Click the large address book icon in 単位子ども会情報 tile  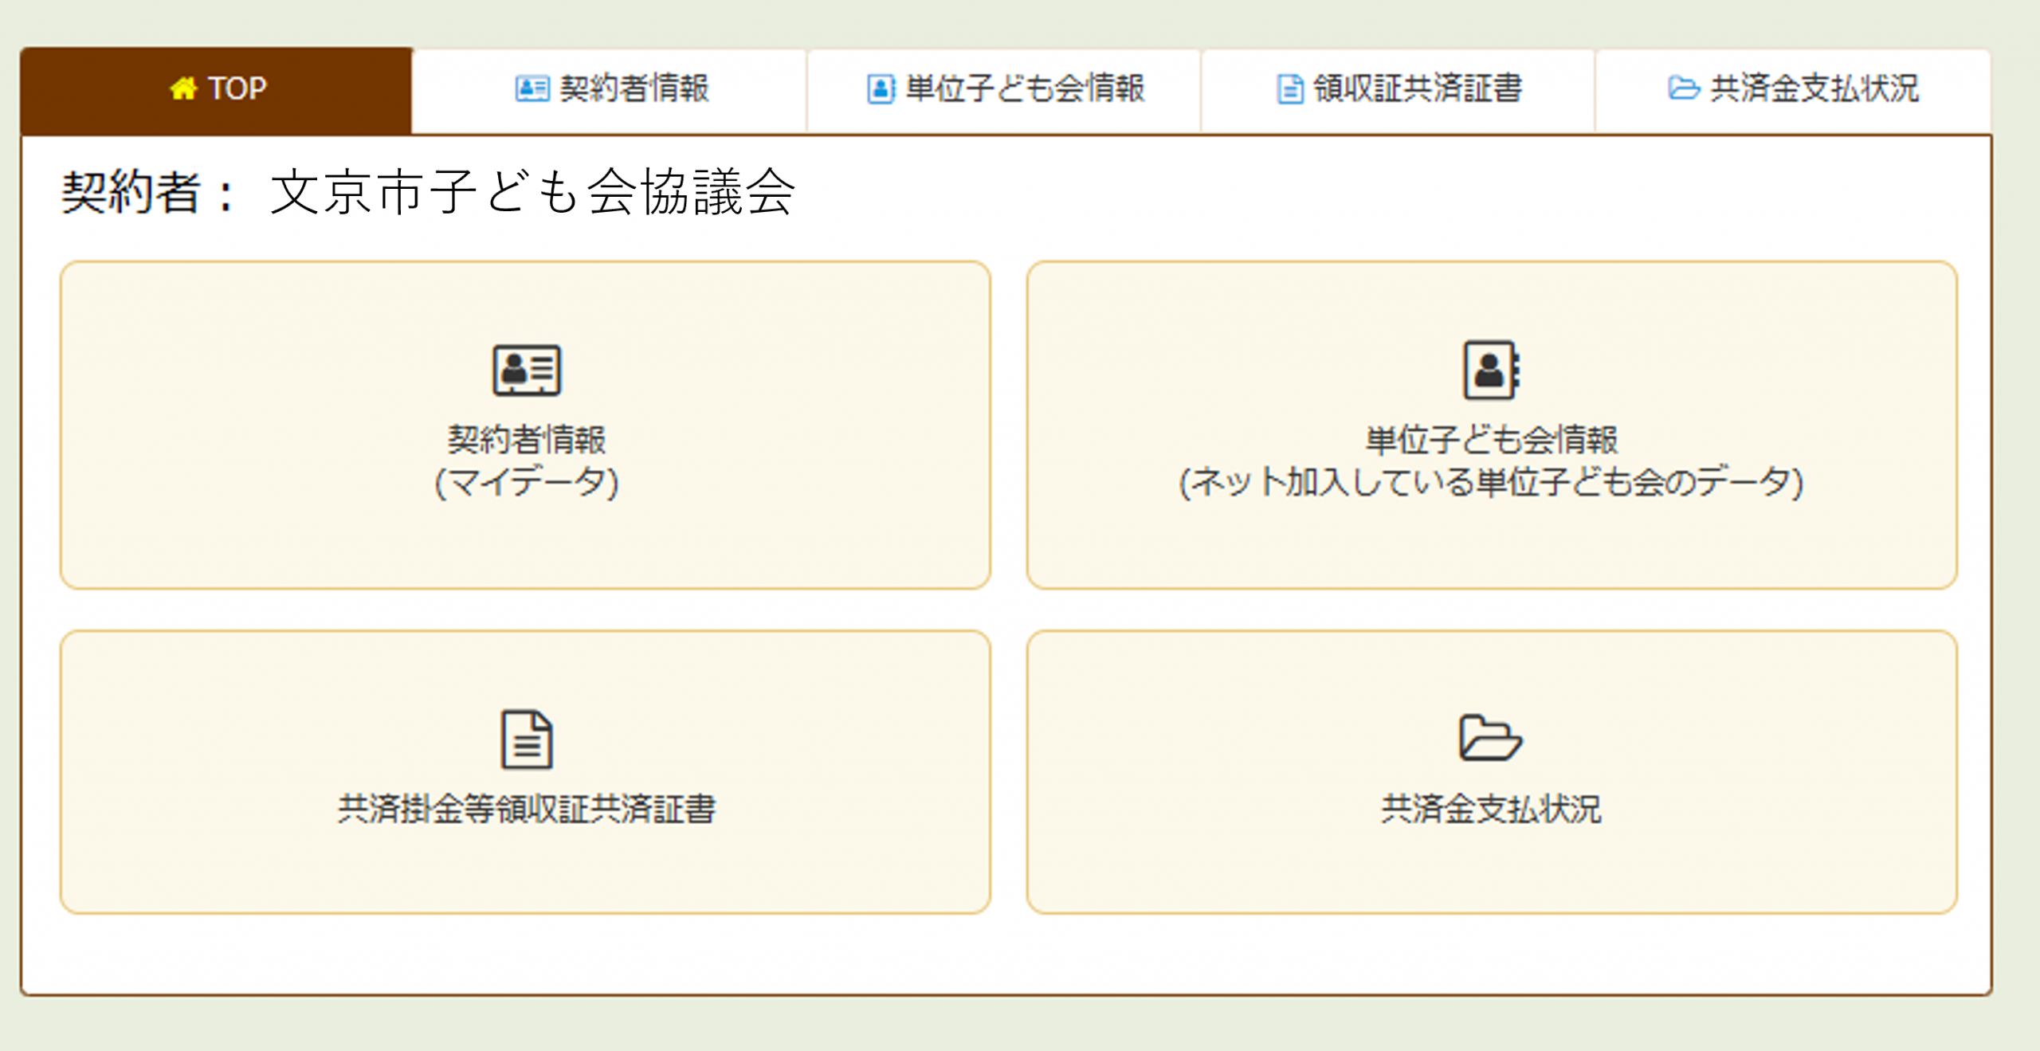pyautogui.click(x=1491, y=371)
